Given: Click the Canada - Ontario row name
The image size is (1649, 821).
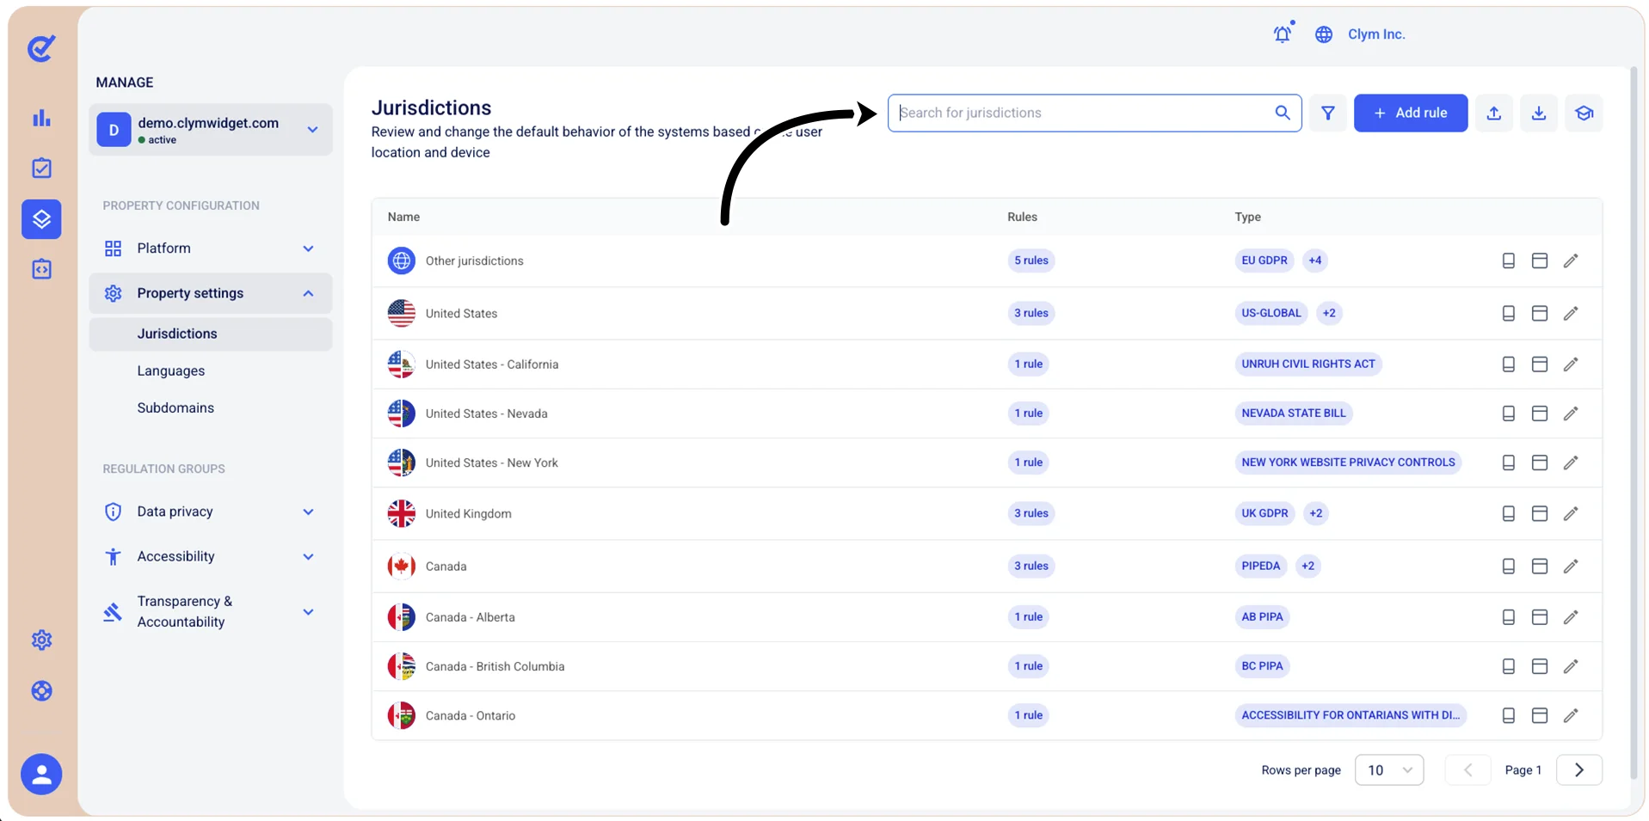Looking at the screenshot, I should (471, 715).
